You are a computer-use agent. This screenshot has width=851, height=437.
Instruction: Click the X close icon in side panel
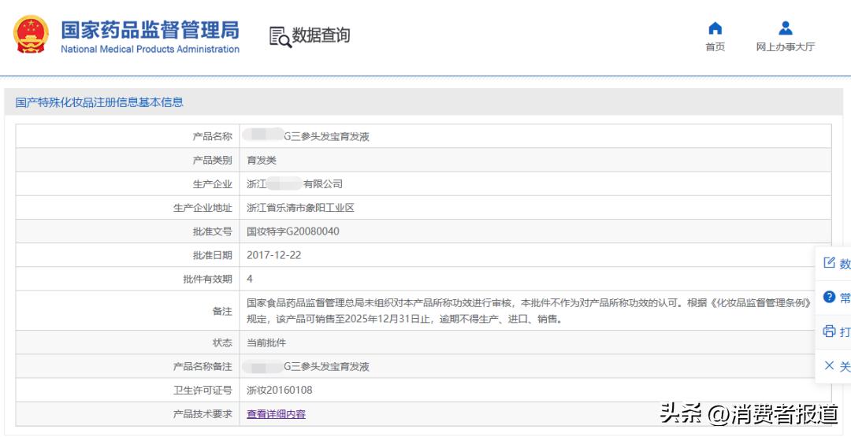coord(829,365)
